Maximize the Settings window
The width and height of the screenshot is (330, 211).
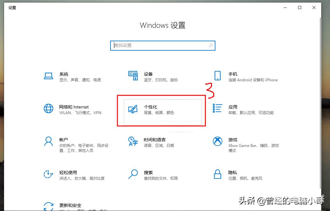[x=300, y=8]
